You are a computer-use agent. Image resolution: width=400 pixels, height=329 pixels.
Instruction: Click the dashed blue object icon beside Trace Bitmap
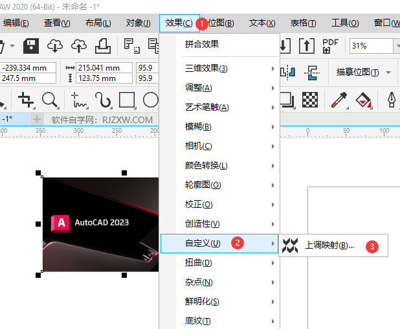(x=312, y=73)
